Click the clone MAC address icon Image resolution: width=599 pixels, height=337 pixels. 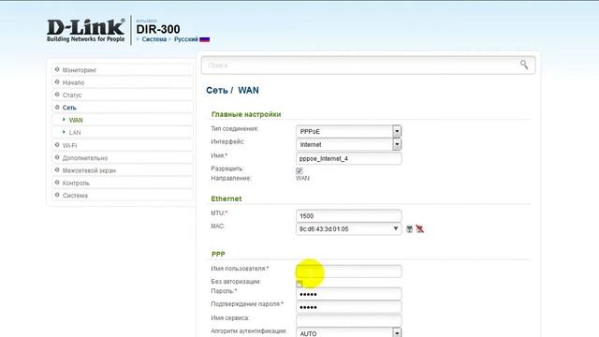pyautogui.click(x=410, y=228)
